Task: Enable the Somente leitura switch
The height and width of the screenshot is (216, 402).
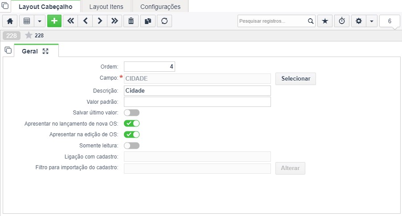Action: [132, 146]
